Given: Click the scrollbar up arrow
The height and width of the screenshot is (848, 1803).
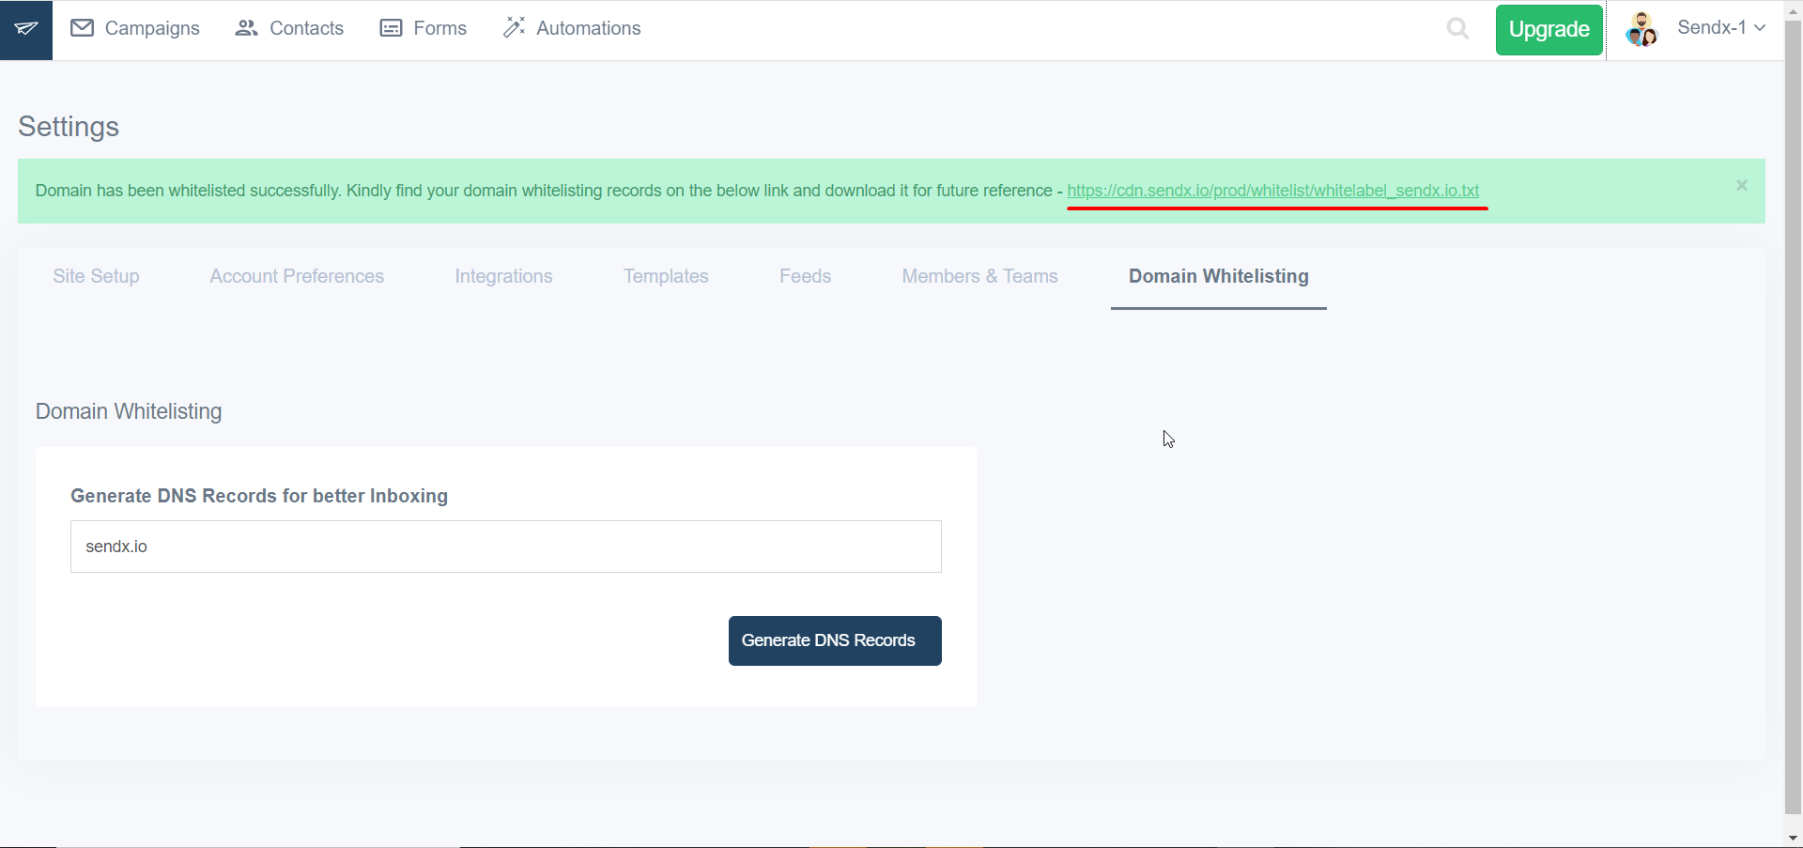Looking at the screenshot, I should 1793,9.
